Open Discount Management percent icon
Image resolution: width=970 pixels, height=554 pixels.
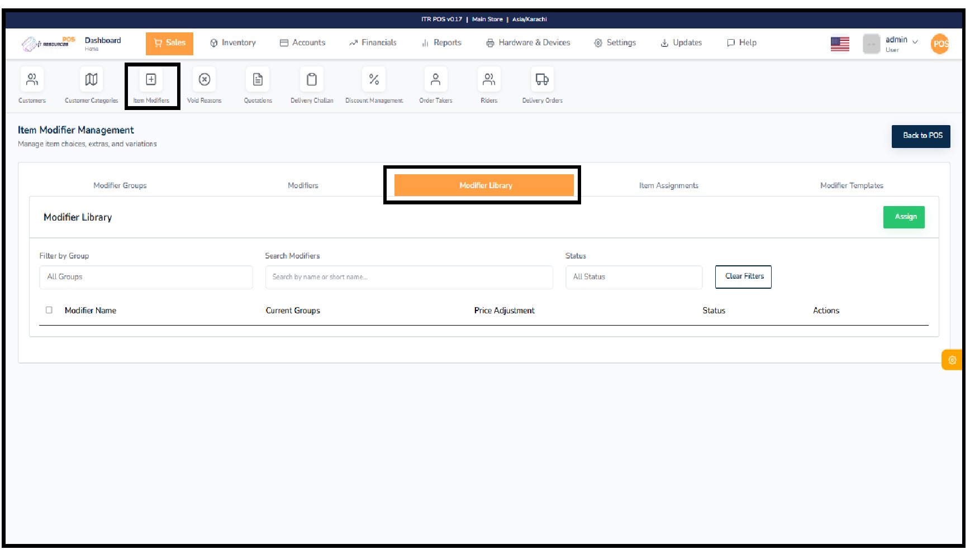point(374,80)
